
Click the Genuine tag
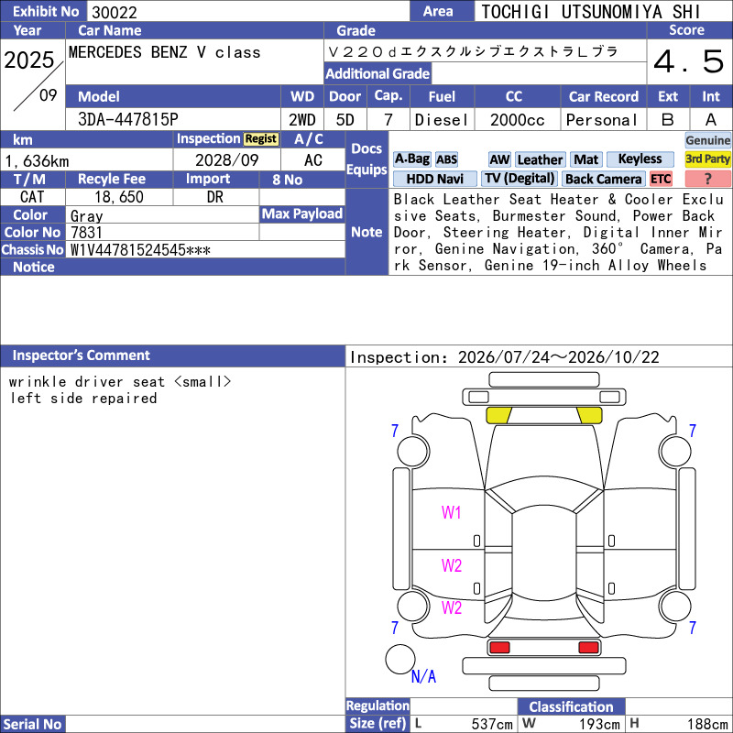click(x=707, y=140)
